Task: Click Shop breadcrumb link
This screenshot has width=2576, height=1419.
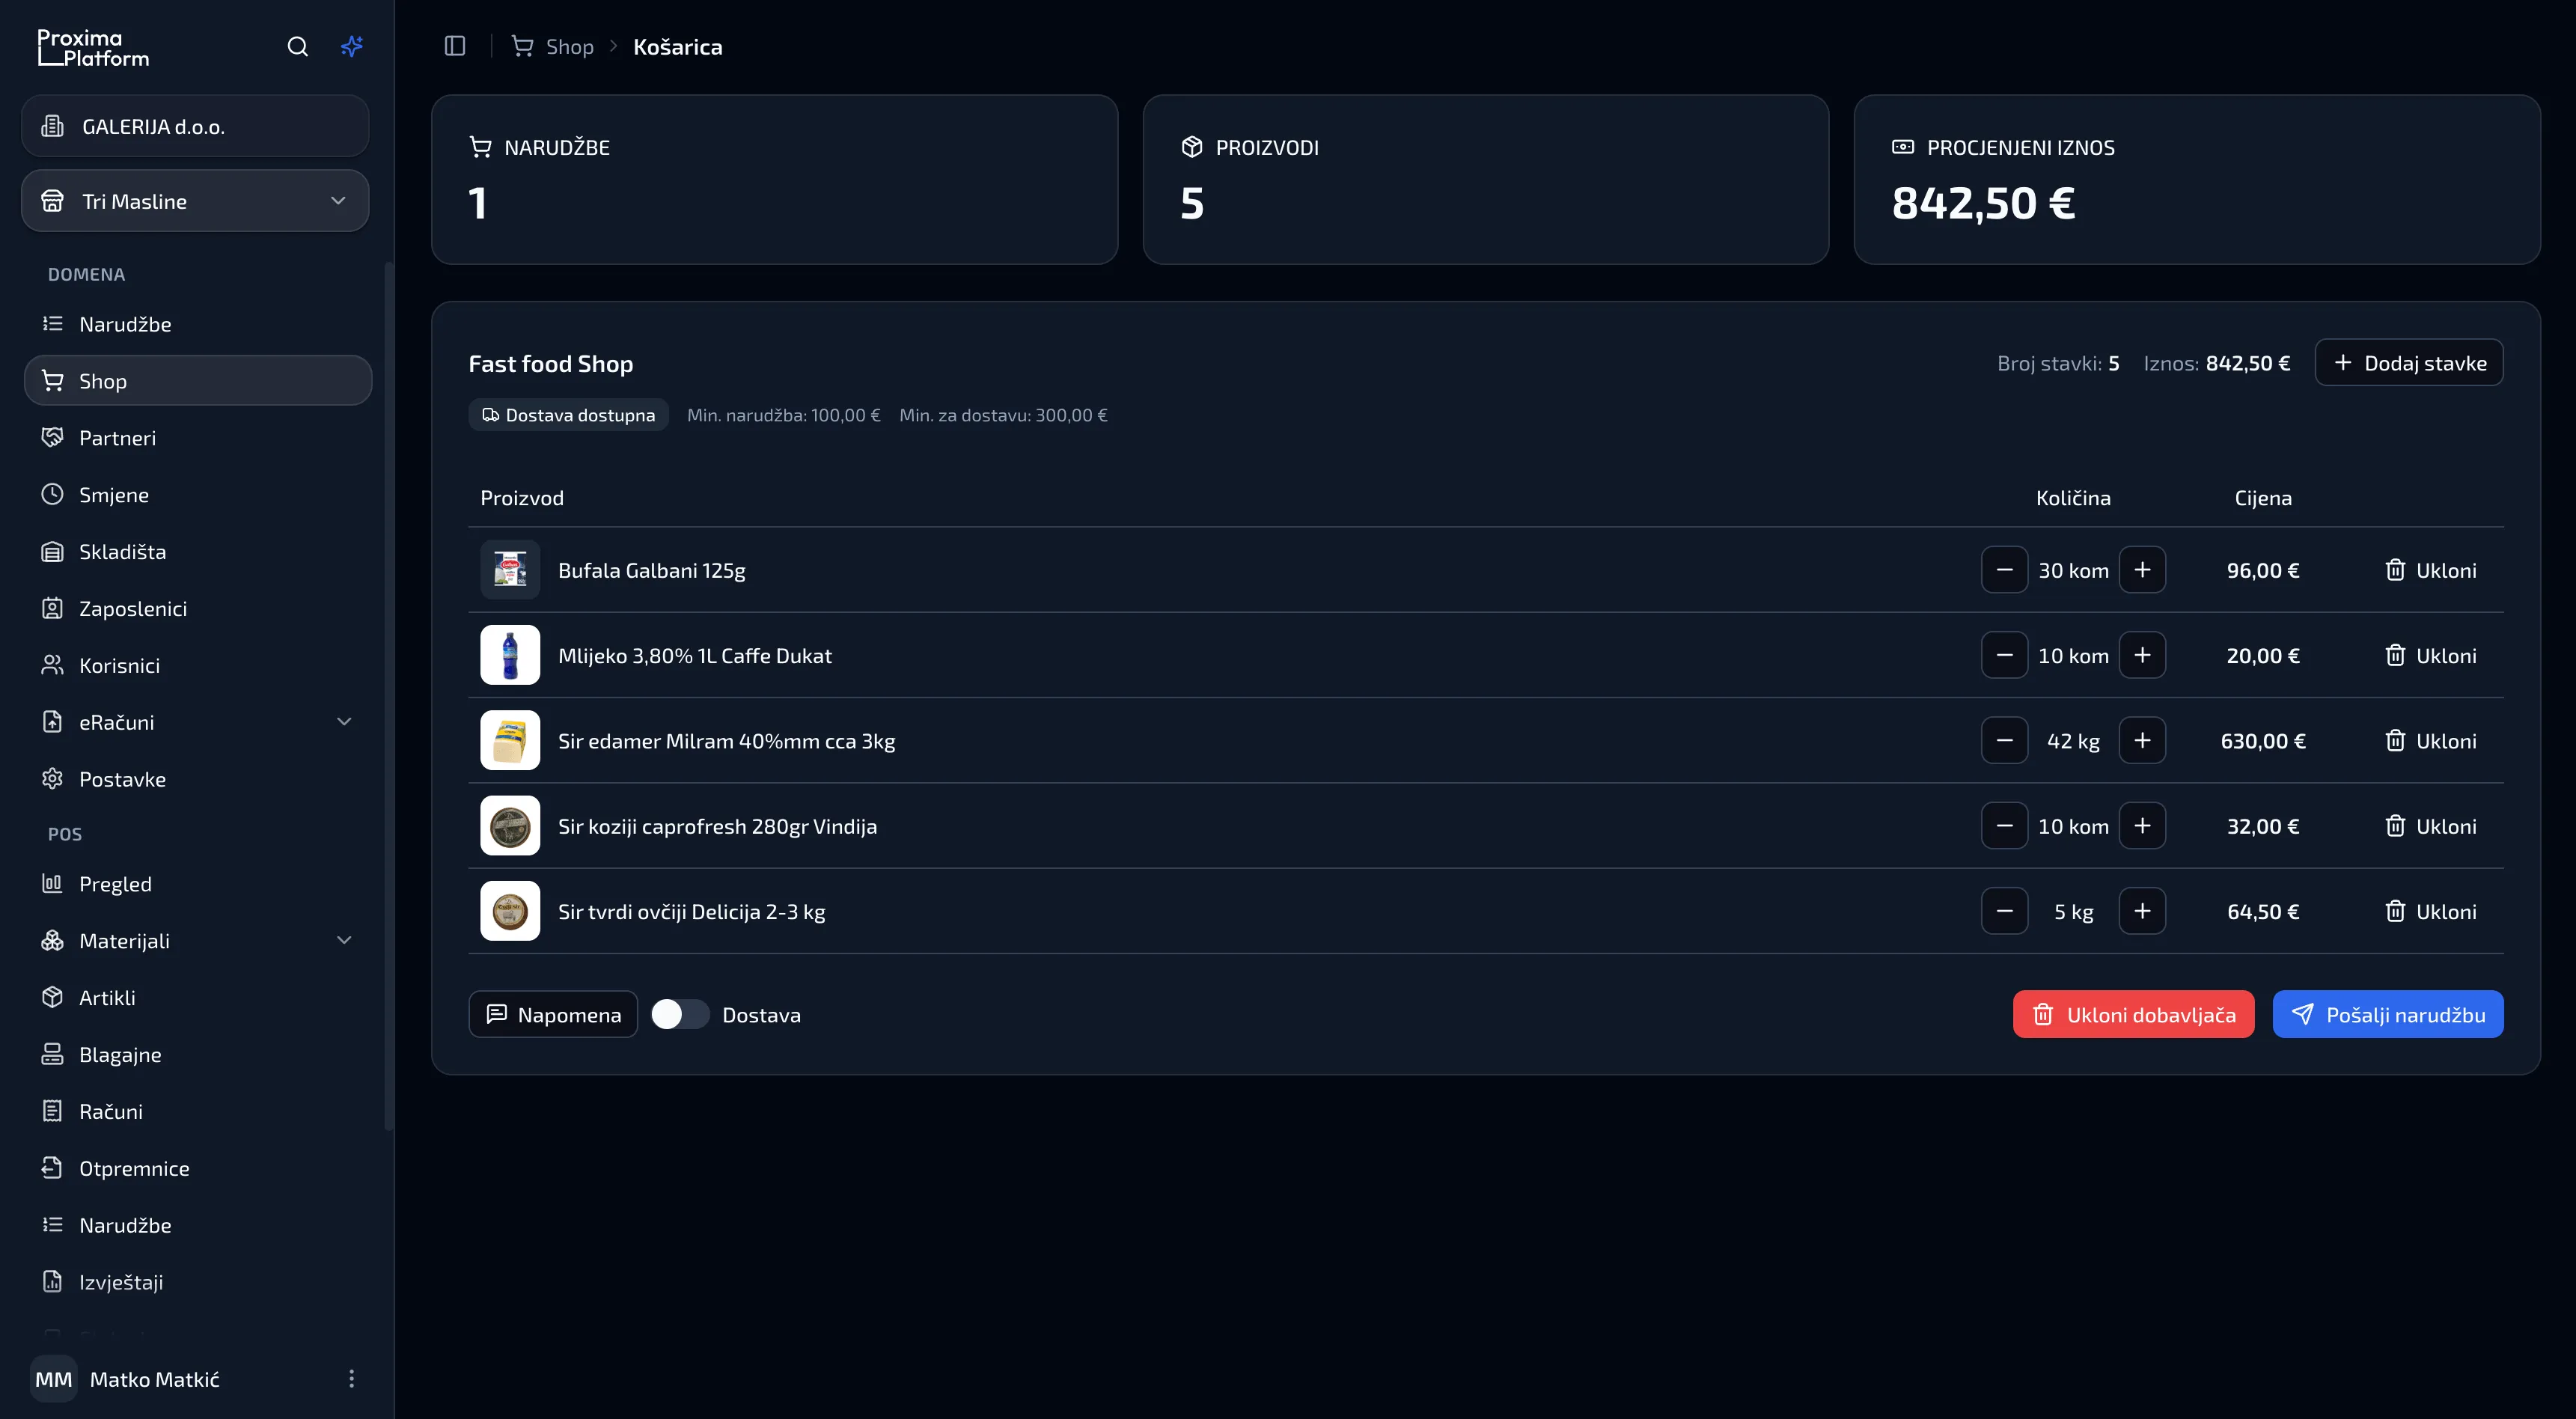Action: (x=569, y=47)
